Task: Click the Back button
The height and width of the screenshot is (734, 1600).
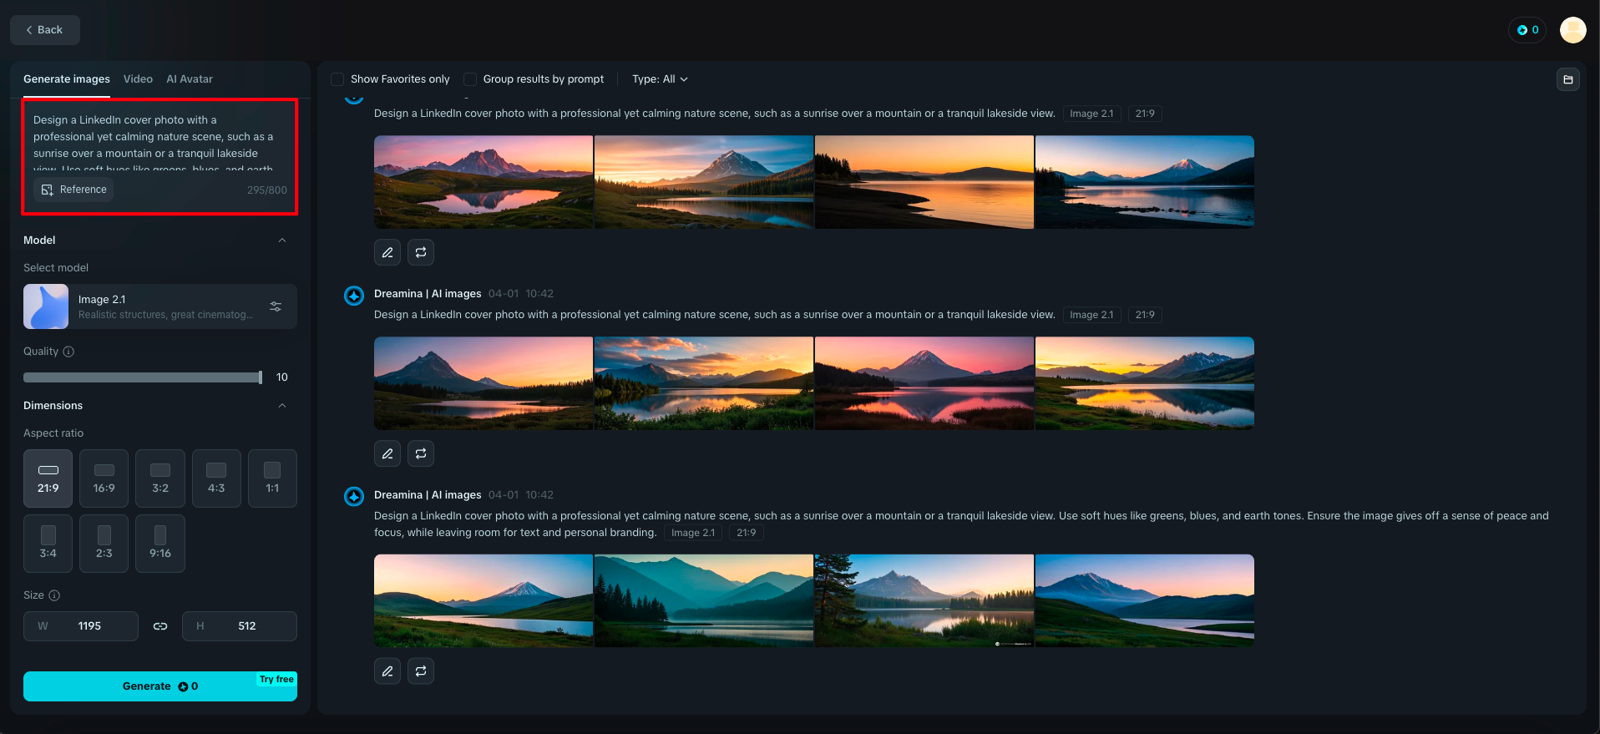Action: (x=45, y=30)
